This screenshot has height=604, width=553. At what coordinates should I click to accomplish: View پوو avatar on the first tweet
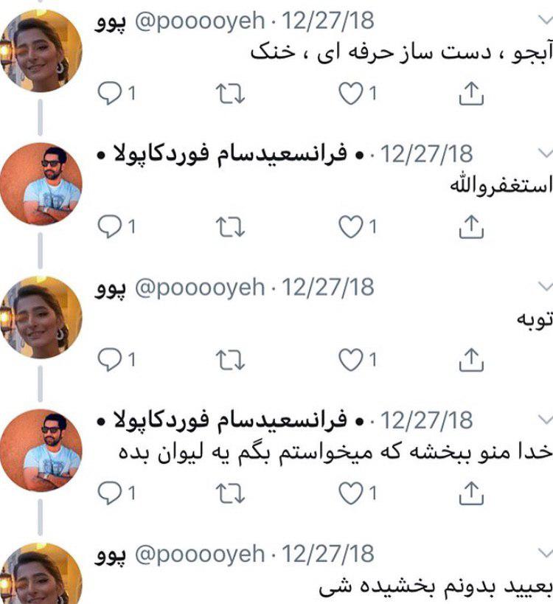[x=41, y=51]
